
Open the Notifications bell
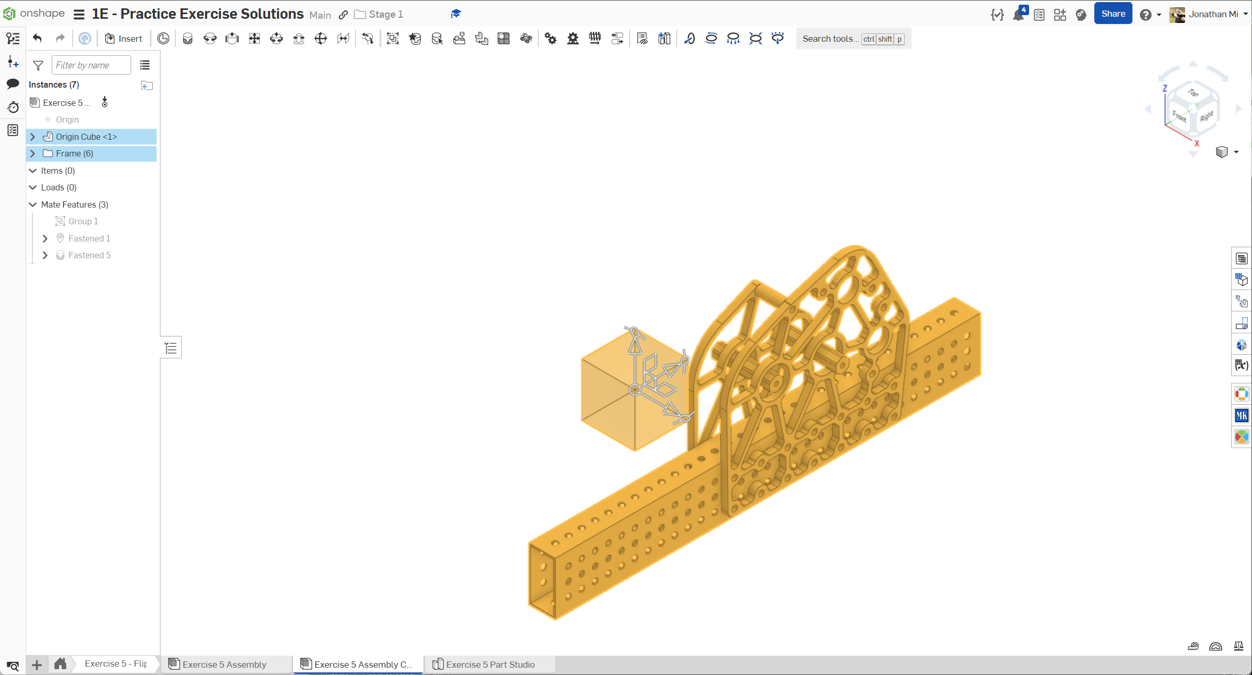(x=1018, y=15)
